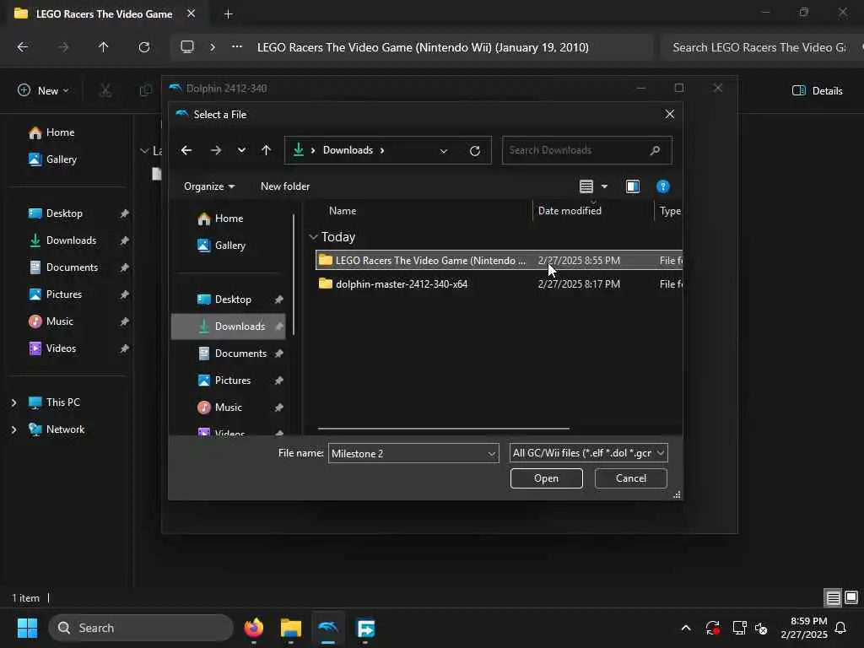Refresh the File Explorer window
This screenshot has height=648, width=864.
[x=143, y=47]
